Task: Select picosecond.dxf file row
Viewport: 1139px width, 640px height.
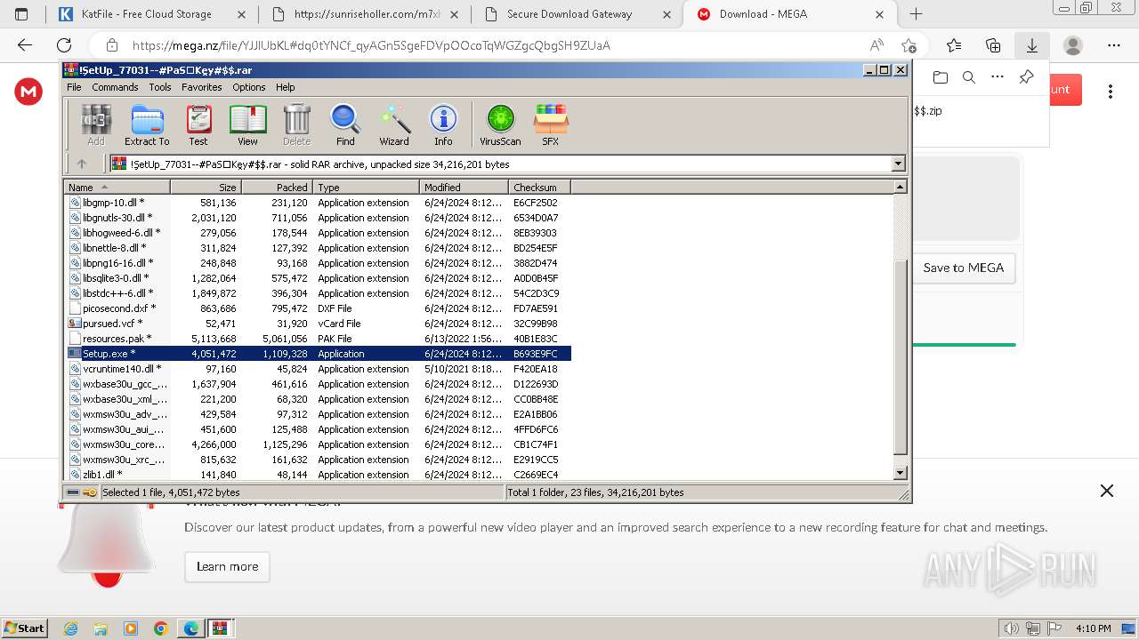Action: click(318, 308)
